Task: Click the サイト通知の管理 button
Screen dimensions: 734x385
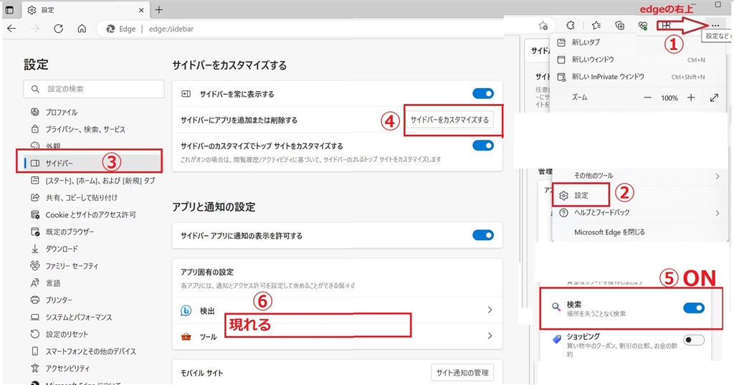Action: (x=462, y=373)
